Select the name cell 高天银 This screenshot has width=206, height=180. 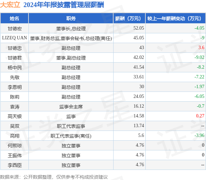pos(15,116)
